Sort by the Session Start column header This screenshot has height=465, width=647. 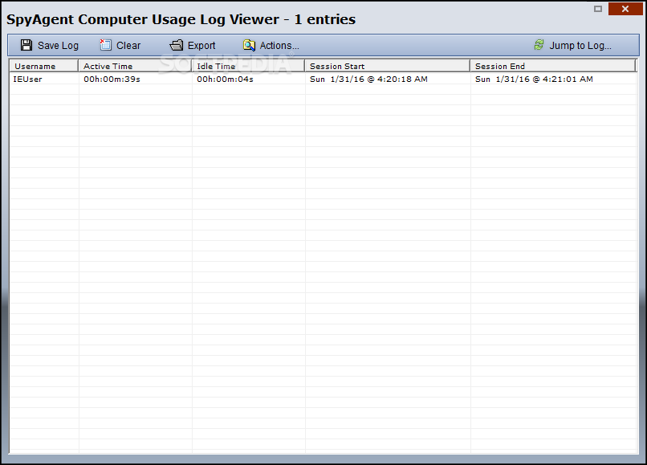[387, 66]
